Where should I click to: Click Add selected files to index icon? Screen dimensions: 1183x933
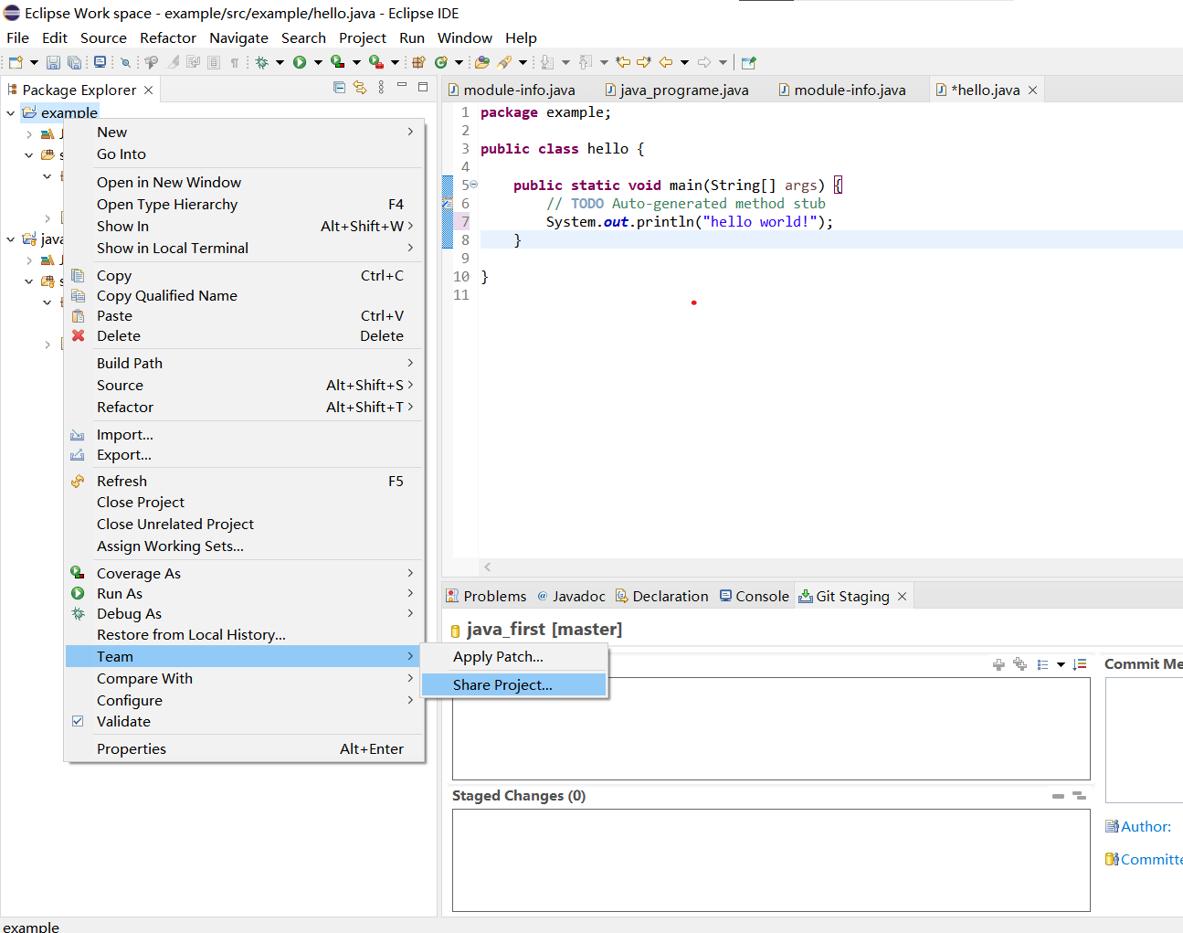click(998, 664)
